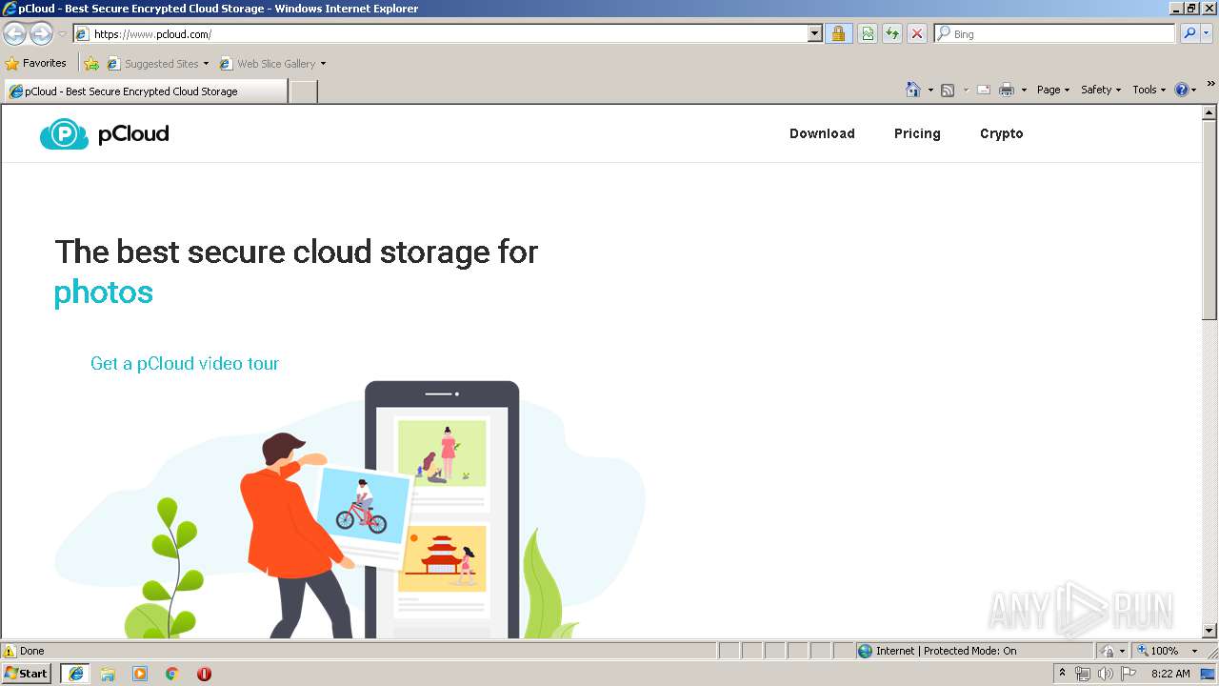
Task: Print the page with the Printer icon
Action: click(1007, 90)
